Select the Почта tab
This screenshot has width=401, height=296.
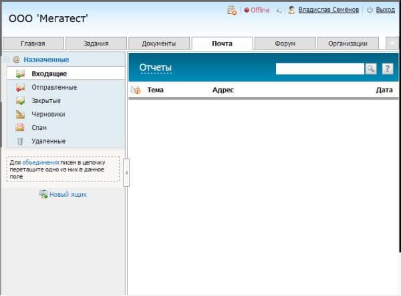[223, 44]
